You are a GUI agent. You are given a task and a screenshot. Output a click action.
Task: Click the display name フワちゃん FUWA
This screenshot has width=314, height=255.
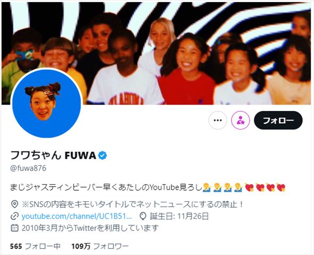(x=53, y=155)
